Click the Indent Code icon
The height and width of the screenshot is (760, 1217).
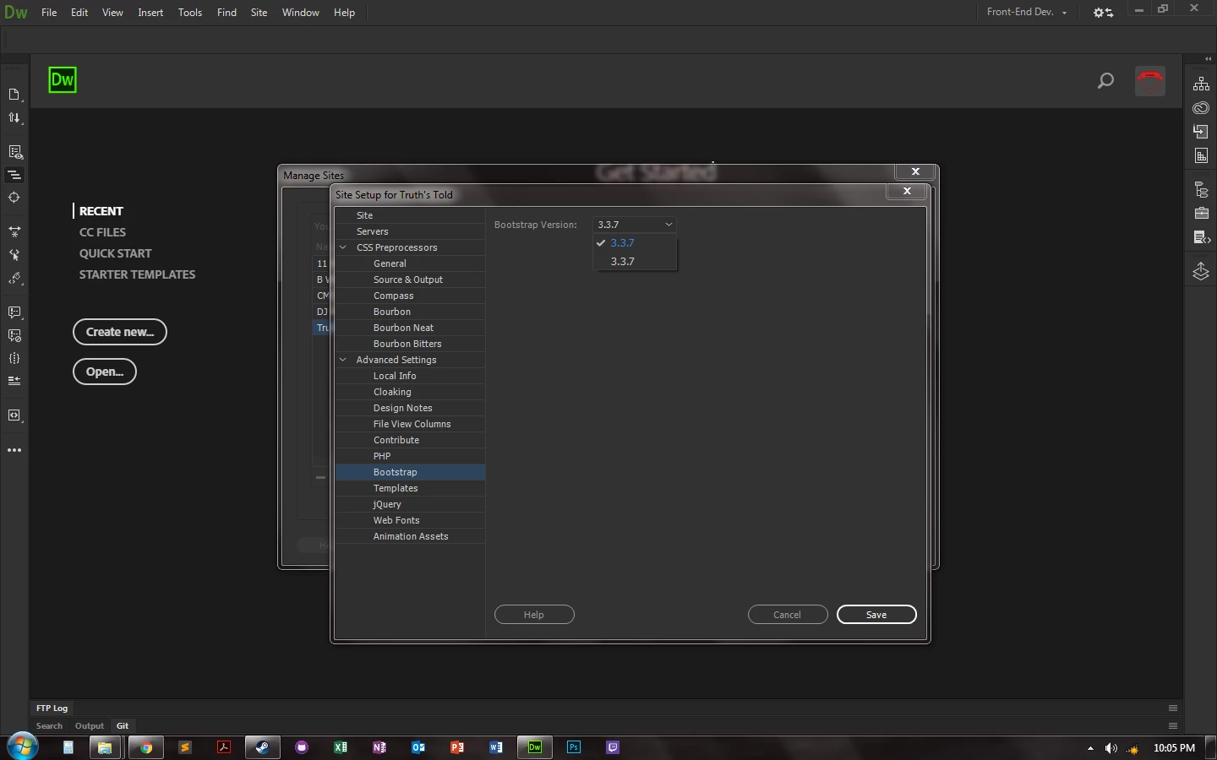point(14,381)
